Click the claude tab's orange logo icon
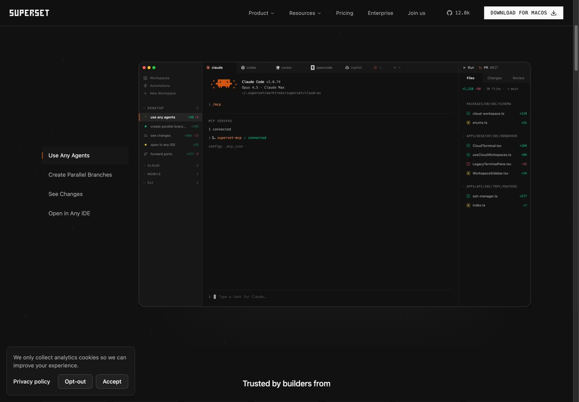579x402 pixels. 208,68
